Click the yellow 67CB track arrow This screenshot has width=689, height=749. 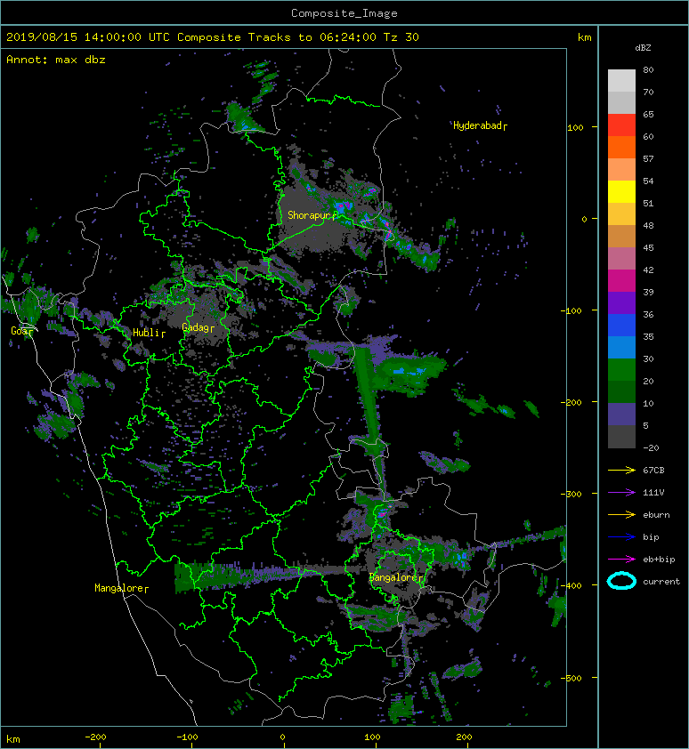(x=621, y=471)
